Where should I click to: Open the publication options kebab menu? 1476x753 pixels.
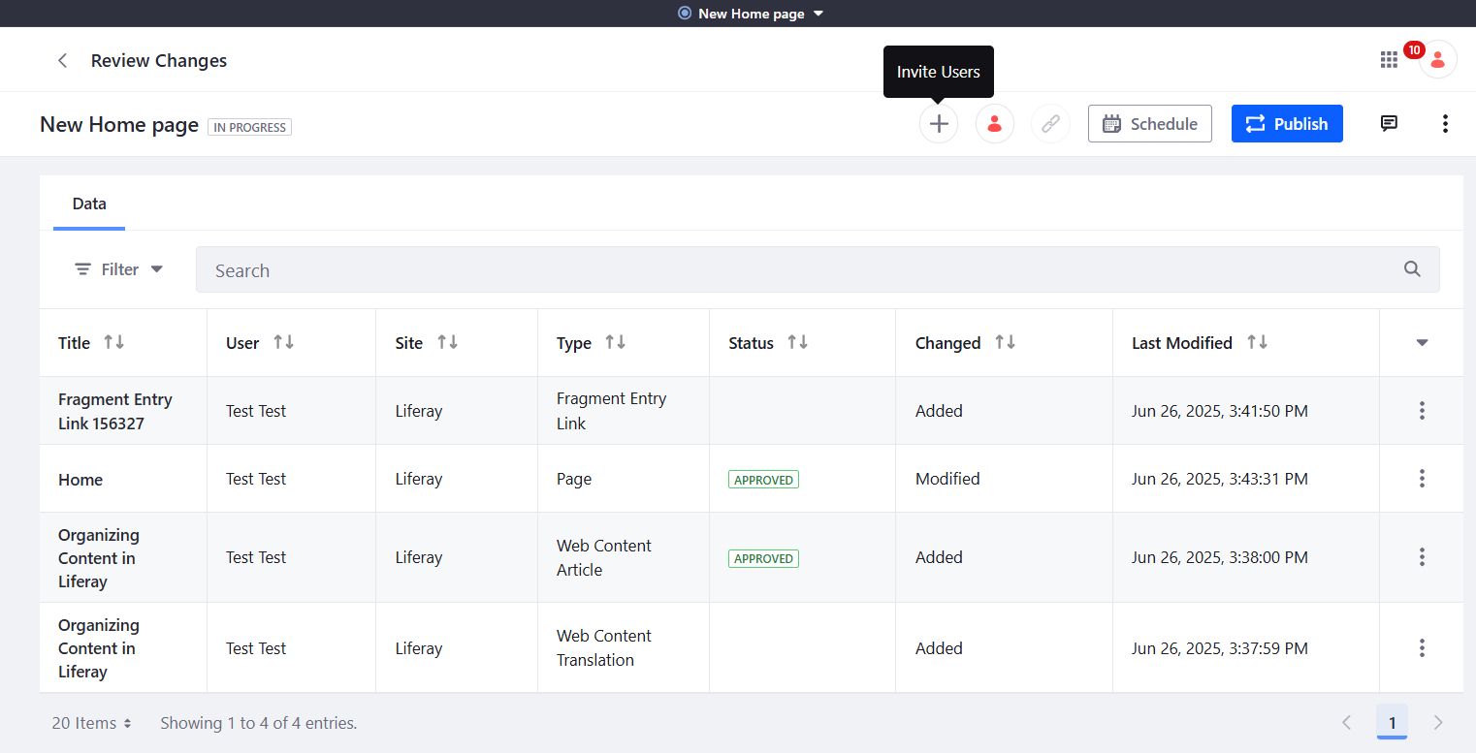pos(1445,123)
